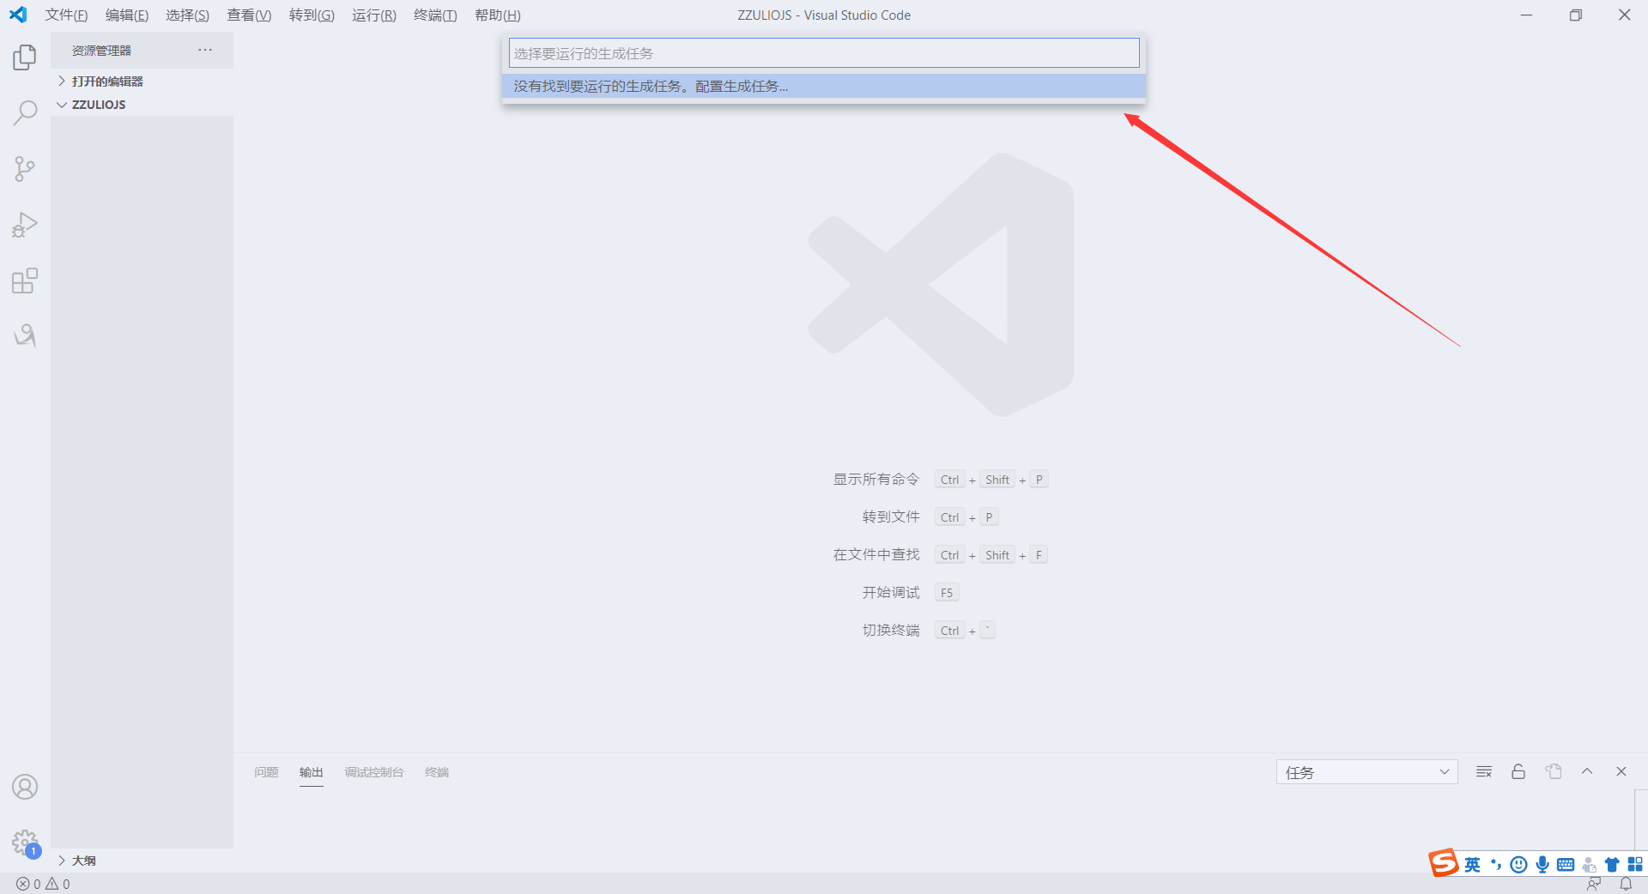Open the 任务 output channel dropdown

(x=1366, y=772)
